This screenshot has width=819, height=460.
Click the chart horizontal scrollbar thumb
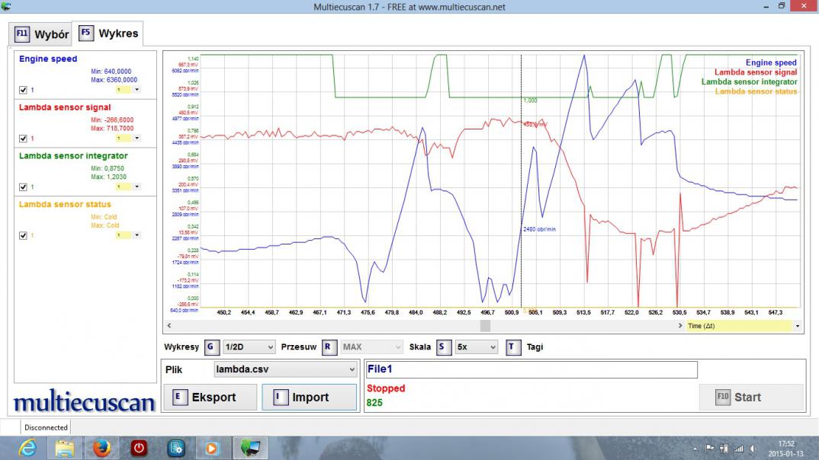tap(485, 325)
